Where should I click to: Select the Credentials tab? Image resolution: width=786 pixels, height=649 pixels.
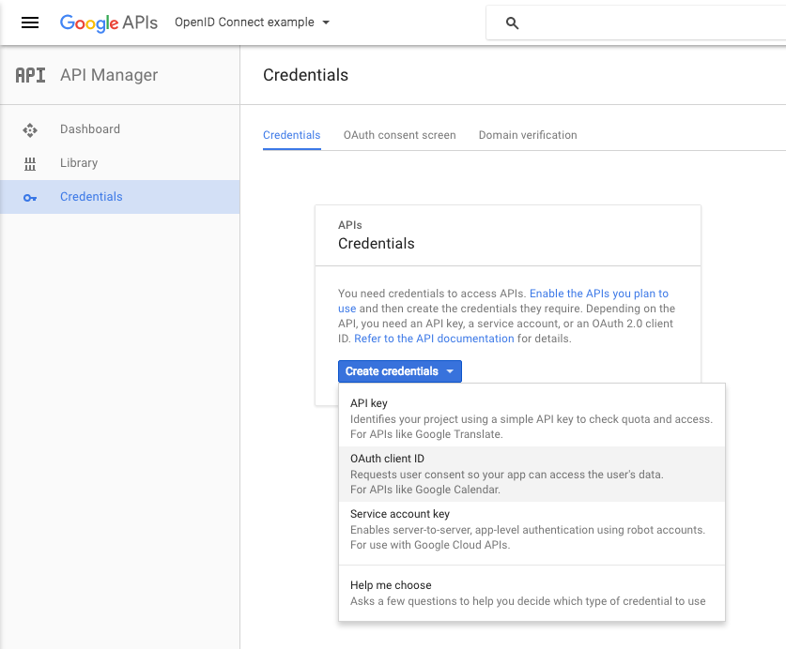pyautogui.click(x=291, y=135)
